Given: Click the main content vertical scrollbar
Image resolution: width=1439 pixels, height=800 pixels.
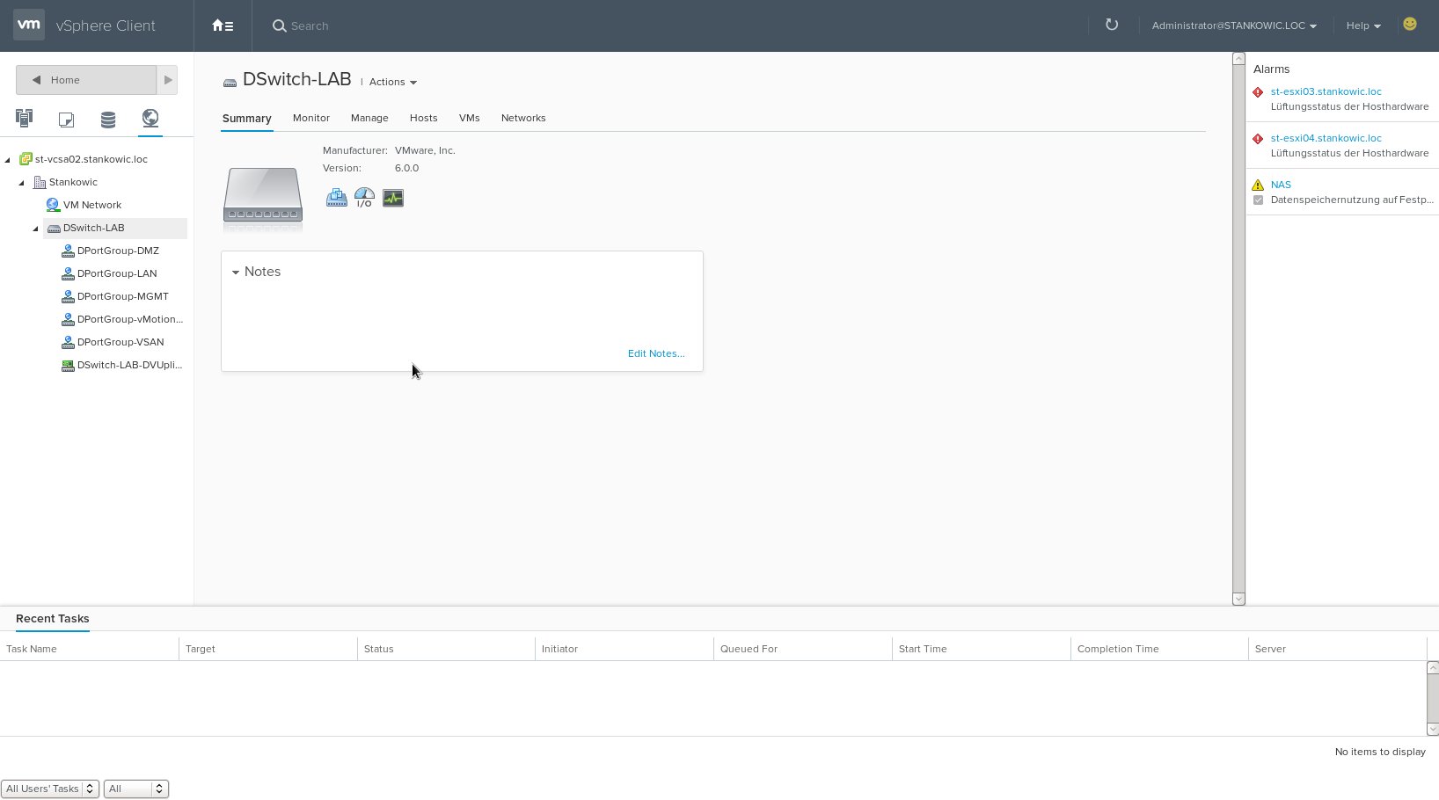Looking at the screenshot, I should 1238,329.
